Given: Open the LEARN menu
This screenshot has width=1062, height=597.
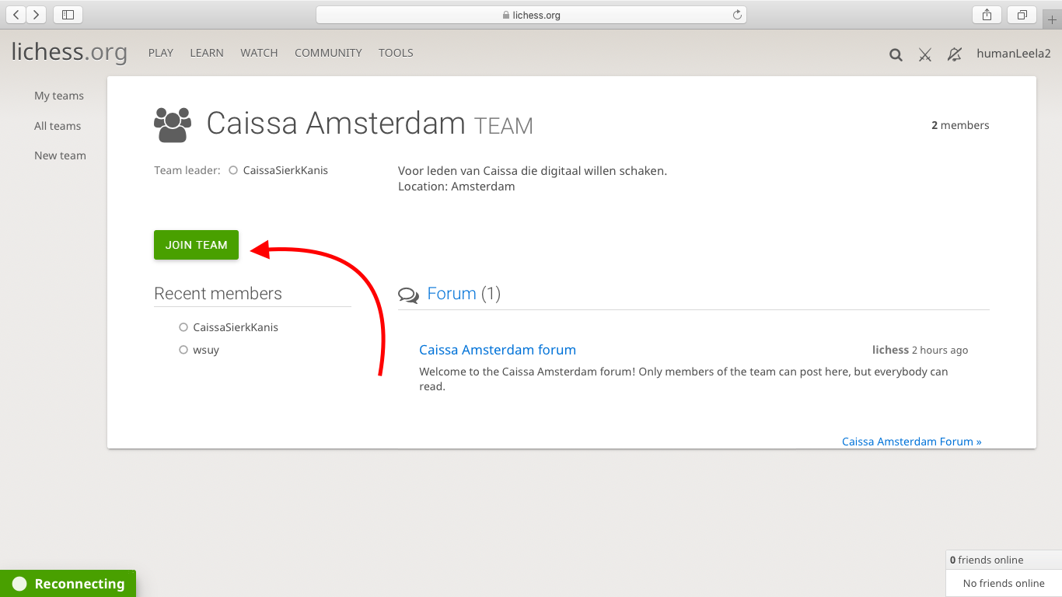Looking at the screenshot, I should coord(207,53).
